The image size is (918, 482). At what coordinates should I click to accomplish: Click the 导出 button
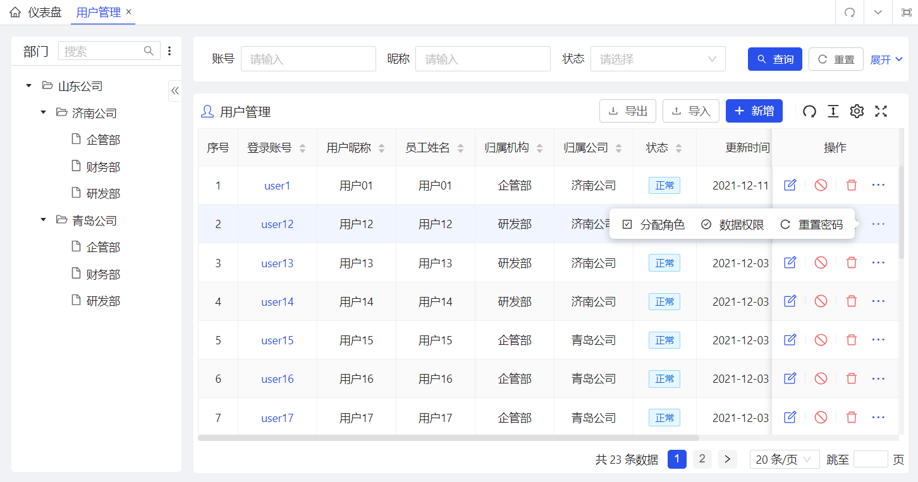[628, 111]
